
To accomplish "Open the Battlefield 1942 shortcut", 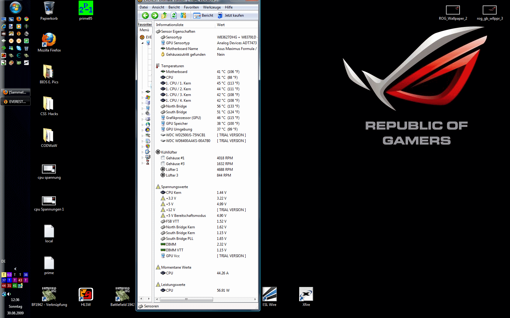I will (122, 297).
